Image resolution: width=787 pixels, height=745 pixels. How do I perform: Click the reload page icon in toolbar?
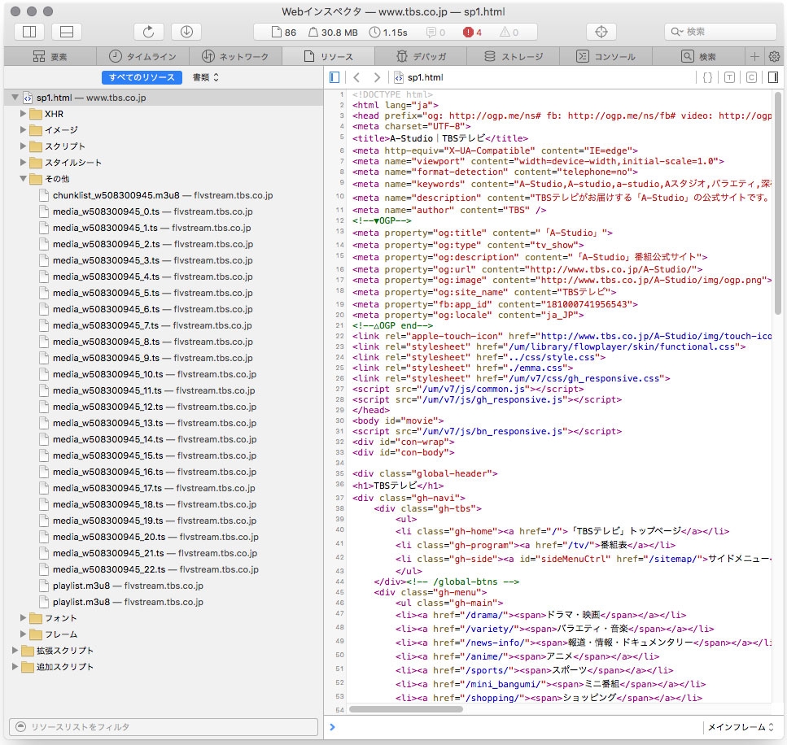pos(148,32)
